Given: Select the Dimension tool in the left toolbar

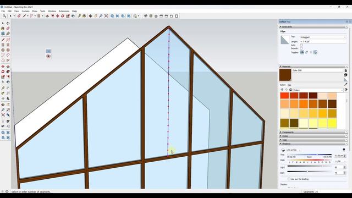Looking at the screenshot, I should pos(8,88).
